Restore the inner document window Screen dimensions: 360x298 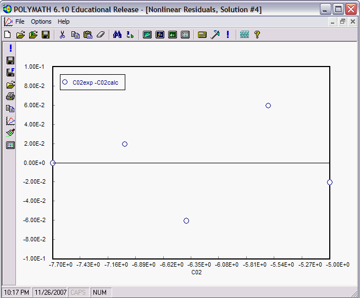click(342, 21)
